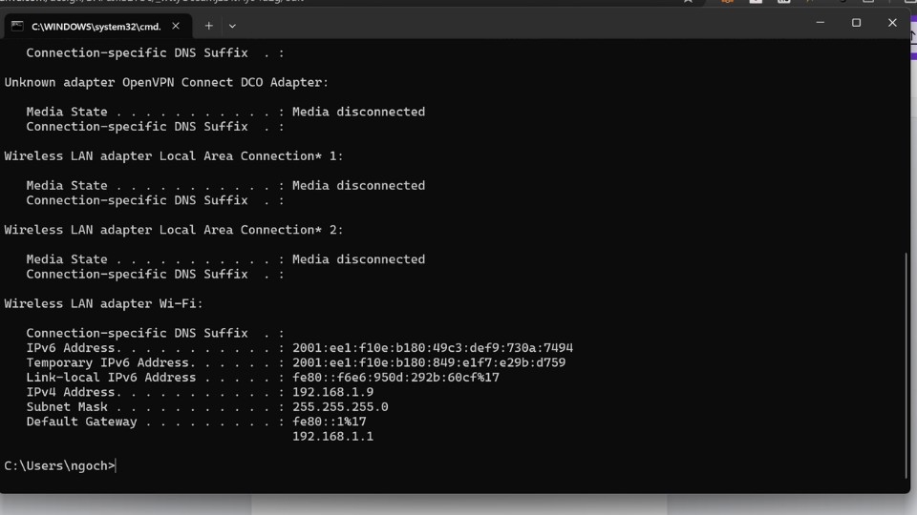
Task: Select the C:\WINDOWS\system32\cmd tab
Action: coord(96,26)
